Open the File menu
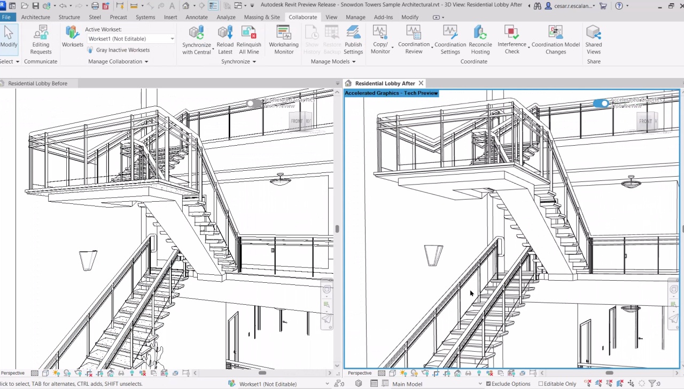This screenshot has height=389, width=684. click(7, 17)
